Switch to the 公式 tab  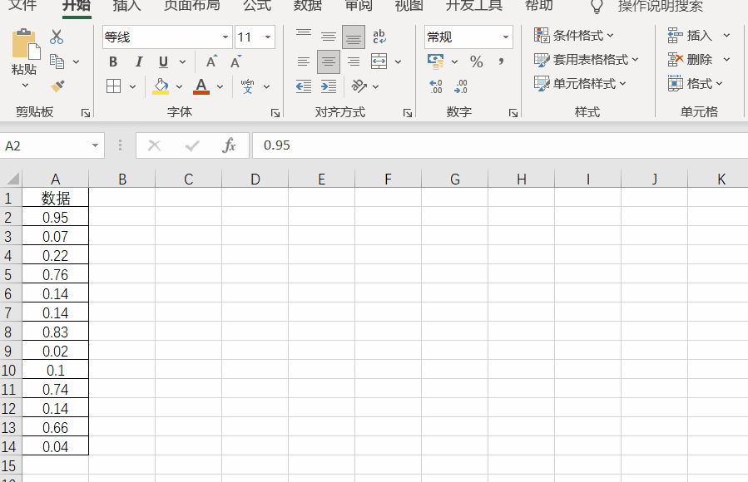click(x=256, y=6)
